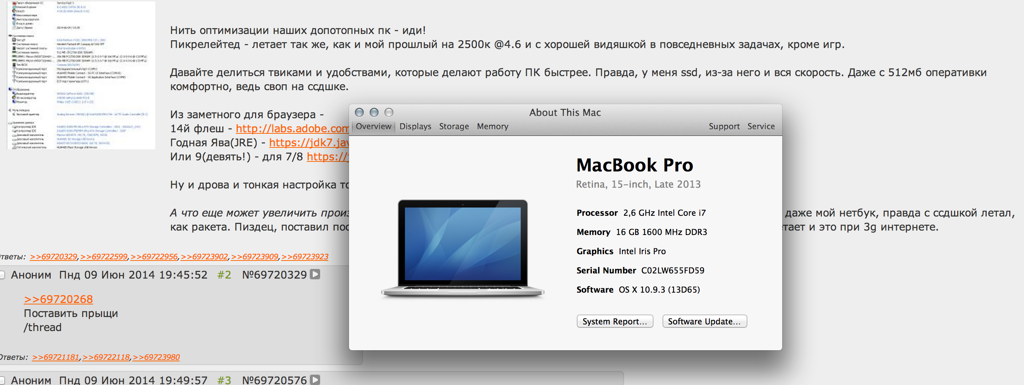The width and height of the screenshot is (1024, 385).
Task: Open the Memory tab
Action: tap(492, 126)
